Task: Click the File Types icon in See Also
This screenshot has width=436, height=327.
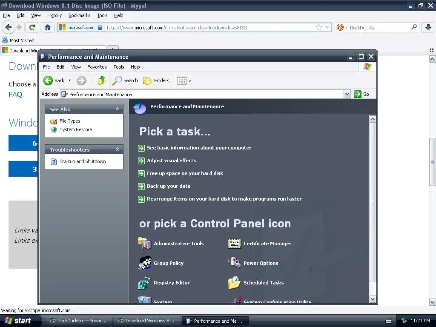Action: (54, 121)
